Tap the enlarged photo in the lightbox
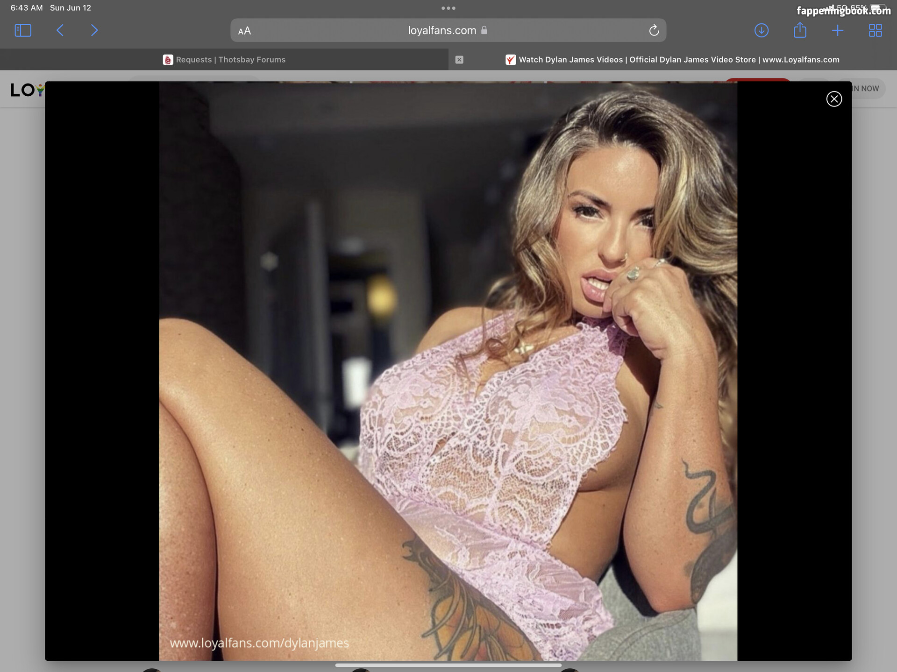897x672 pixels. point(448,371)
